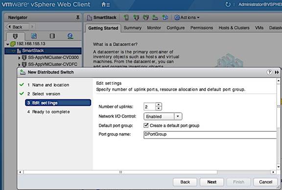Collapse the 192.168.155.13 vCenter node
Image resolution: width=282 pixels, height=190 pixels.
[7, 44]
